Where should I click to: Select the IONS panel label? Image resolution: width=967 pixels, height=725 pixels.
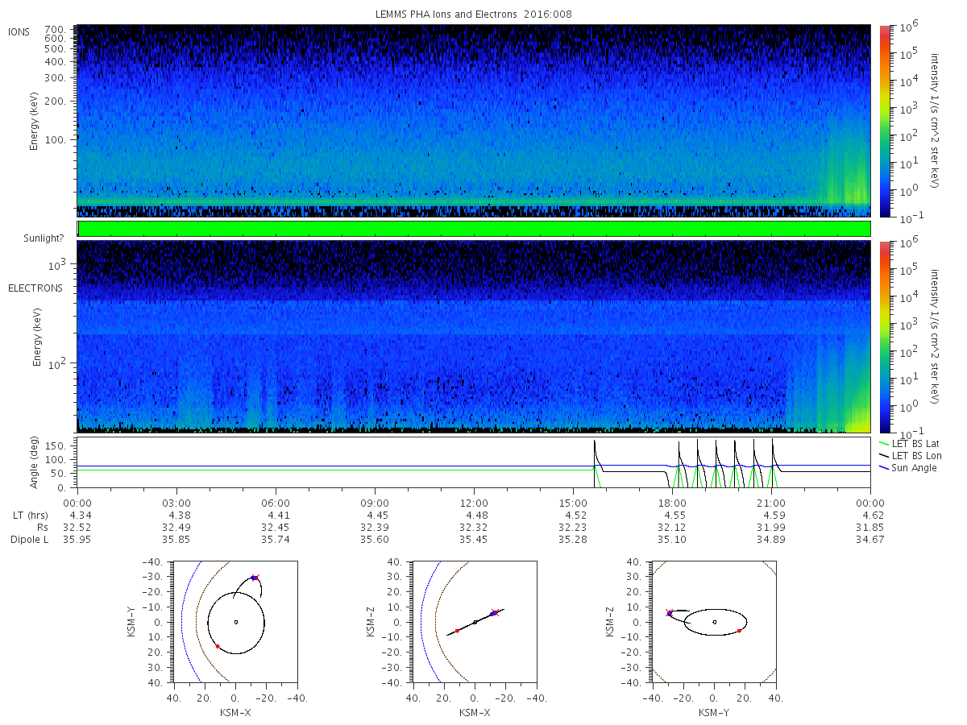tap(19, 32)
